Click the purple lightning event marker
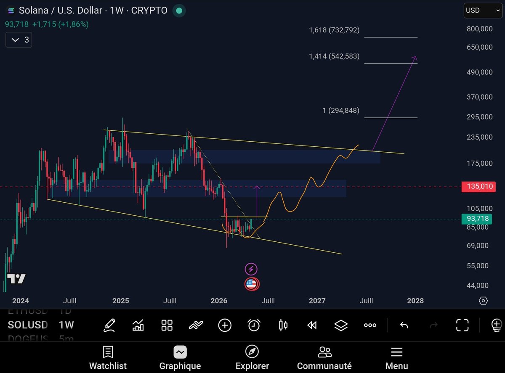This screenshot has height=373, width=505. [251, 269]
